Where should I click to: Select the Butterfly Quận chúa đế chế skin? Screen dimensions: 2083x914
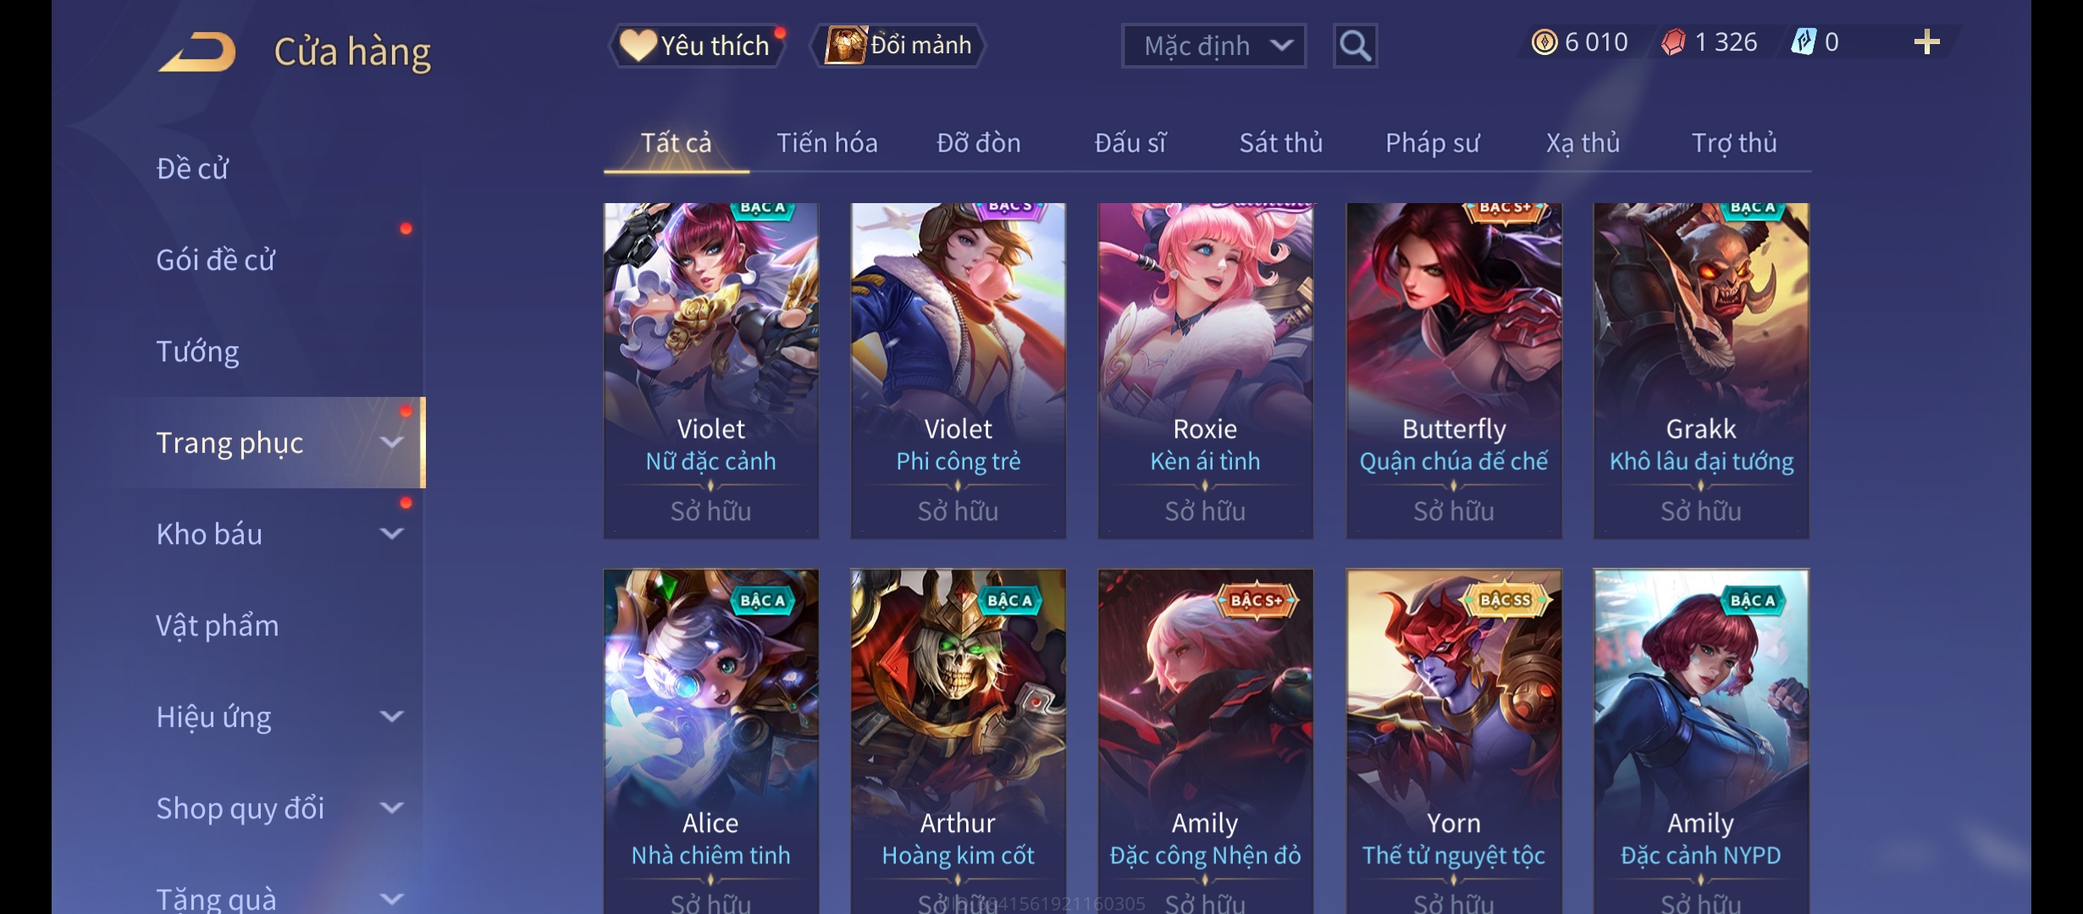(x=1454, y=371)
